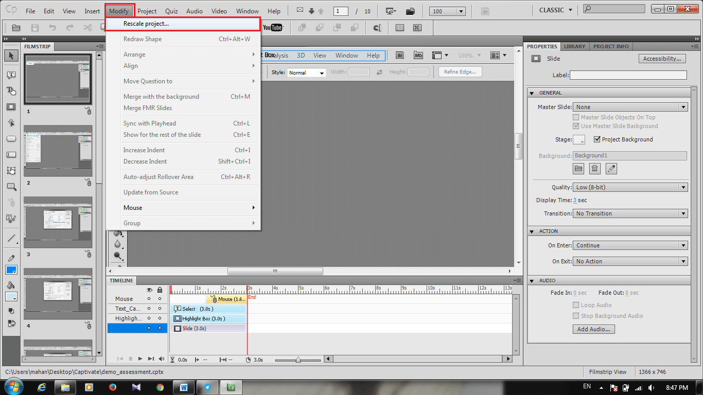Image resolution: width=703 pixels, height=395 pixels.
Task: Click the stage color swatch
Action: [x=579, y=139]
